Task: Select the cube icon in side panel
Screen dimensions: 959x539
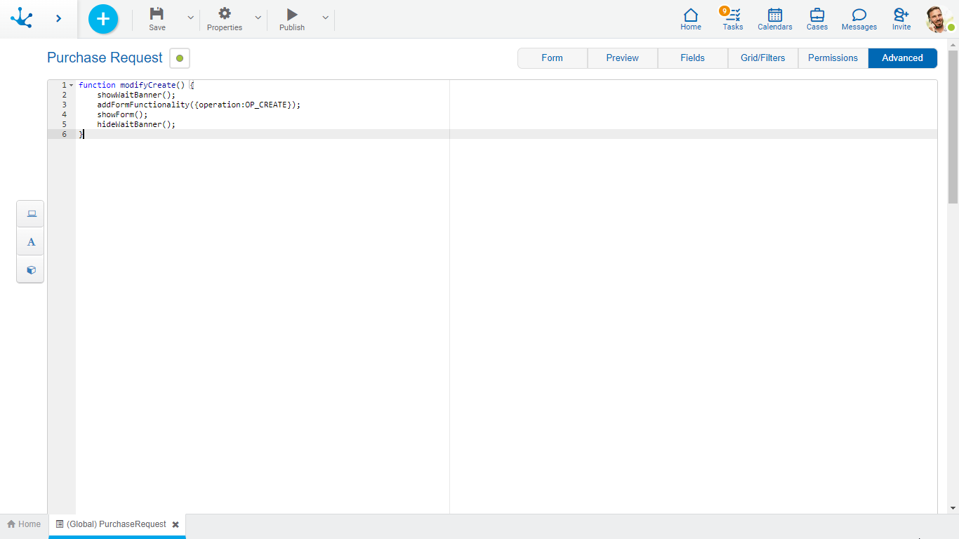Action: (31, 269)
